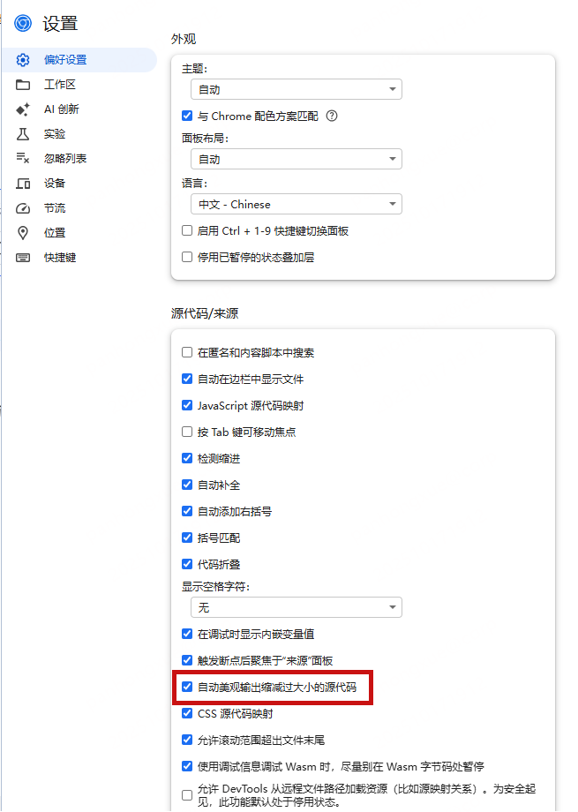Enable 在匿名和内容脚本中搜索 checkbox
The height and width of the screenshot is (812, 578).
coord(187,352)
